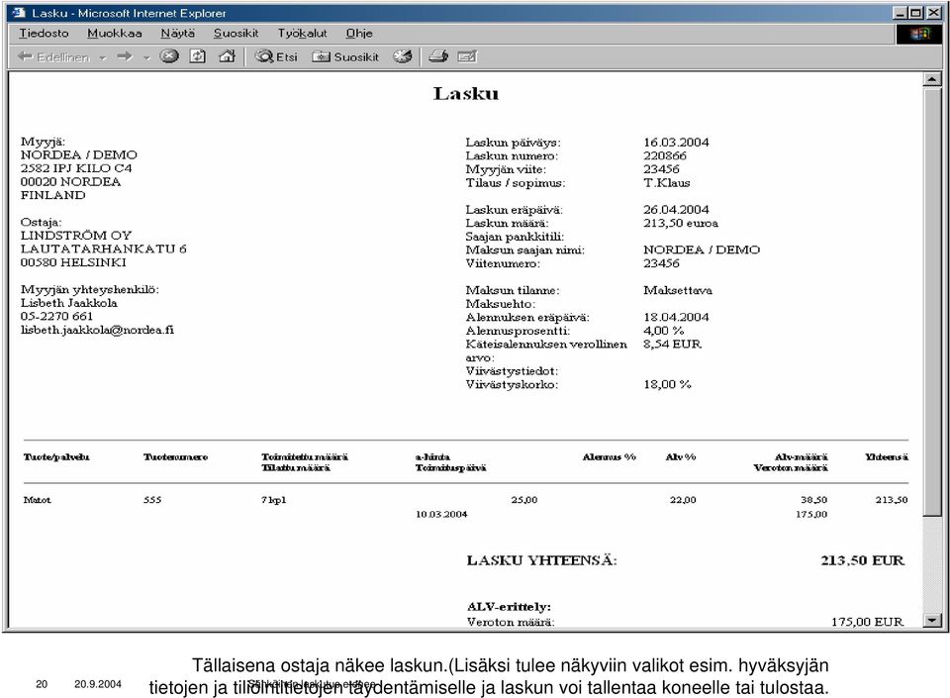
Task: Click the LASKU YHTEENSÄ label
Action: point(541,560)
